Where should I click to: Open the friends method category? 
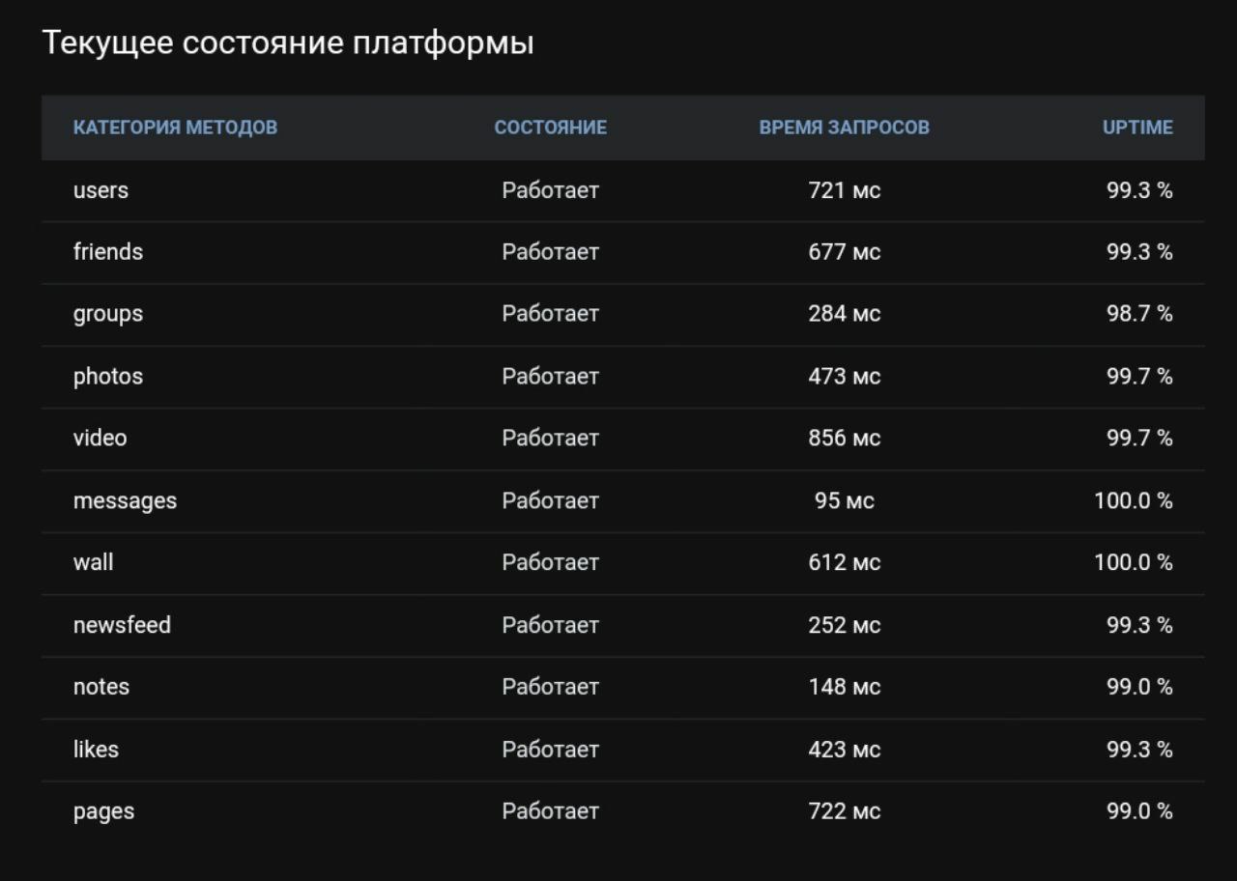(107, 252)
